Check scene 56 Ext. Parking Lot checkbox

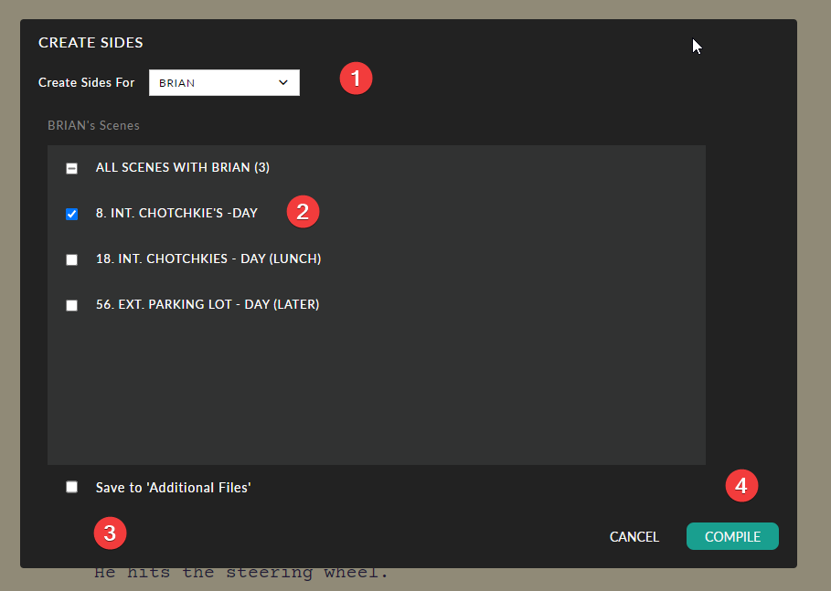pyautogui.click(x=71, y=306)
